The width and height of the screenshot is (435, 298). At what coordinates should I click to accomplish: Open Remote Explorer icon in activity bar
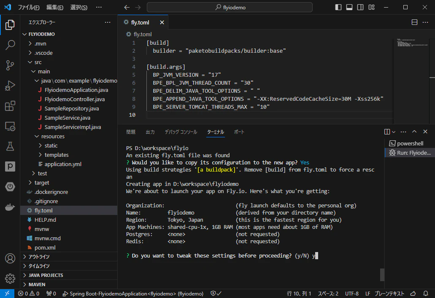click(10, 126)
